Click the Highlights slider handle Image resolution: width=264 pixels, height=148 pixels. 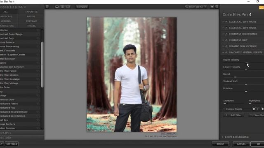click(x=250, y=104)
